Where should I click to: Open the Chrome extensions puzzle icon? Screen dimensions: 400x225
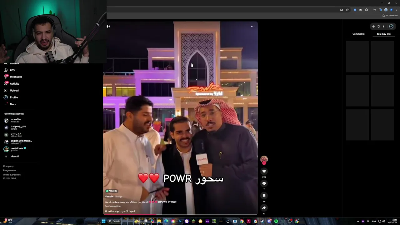(x=366, y=10)
